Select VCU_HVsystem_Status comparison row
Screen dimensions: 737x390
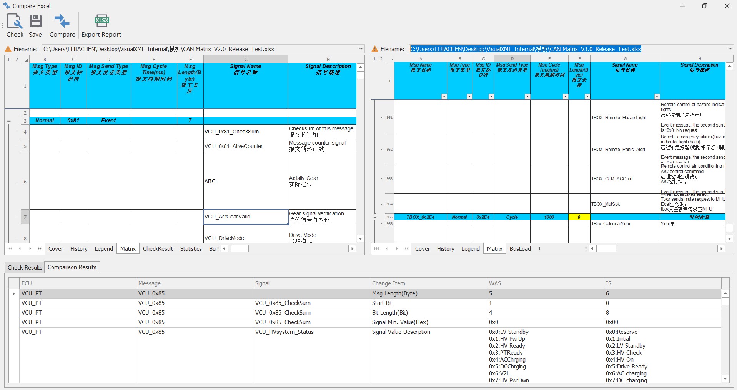[x=284, y=332]
